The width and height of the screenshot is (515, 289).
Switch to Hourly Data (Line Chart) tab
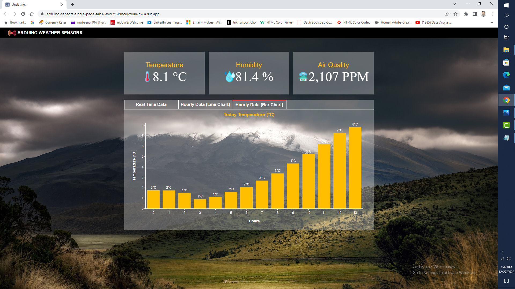coord(205,105)
